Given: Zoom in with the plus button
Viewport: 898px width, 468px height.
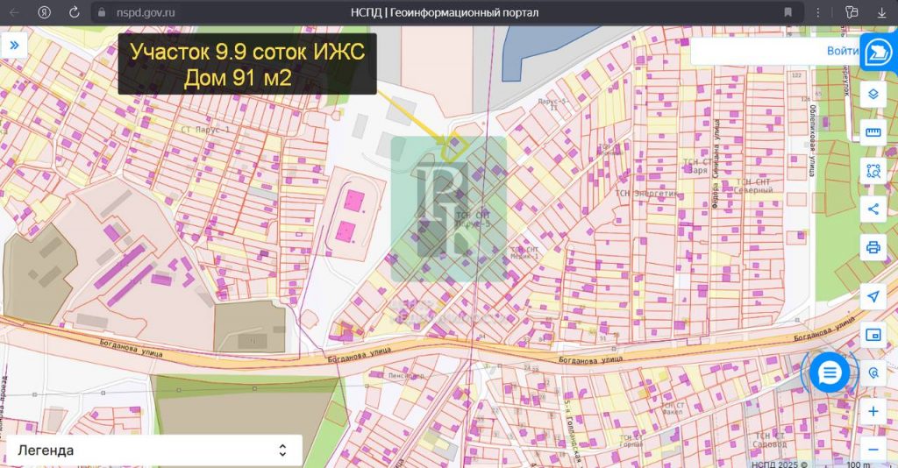Looking at the screenshot, I should pyautogui.click(x=873, y=411).
